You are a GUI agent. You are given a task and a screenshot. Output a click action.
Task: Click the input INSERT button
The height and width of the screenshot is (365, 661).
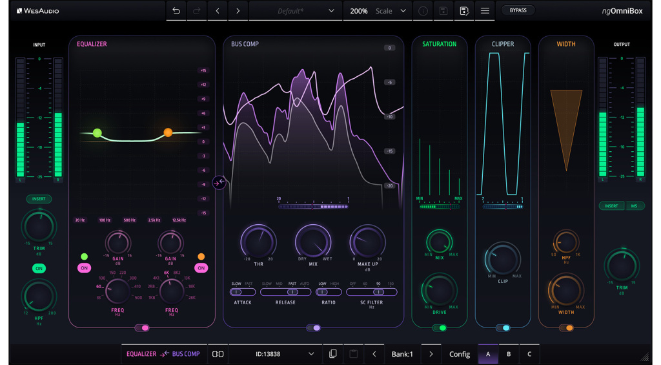click(39, 199)
